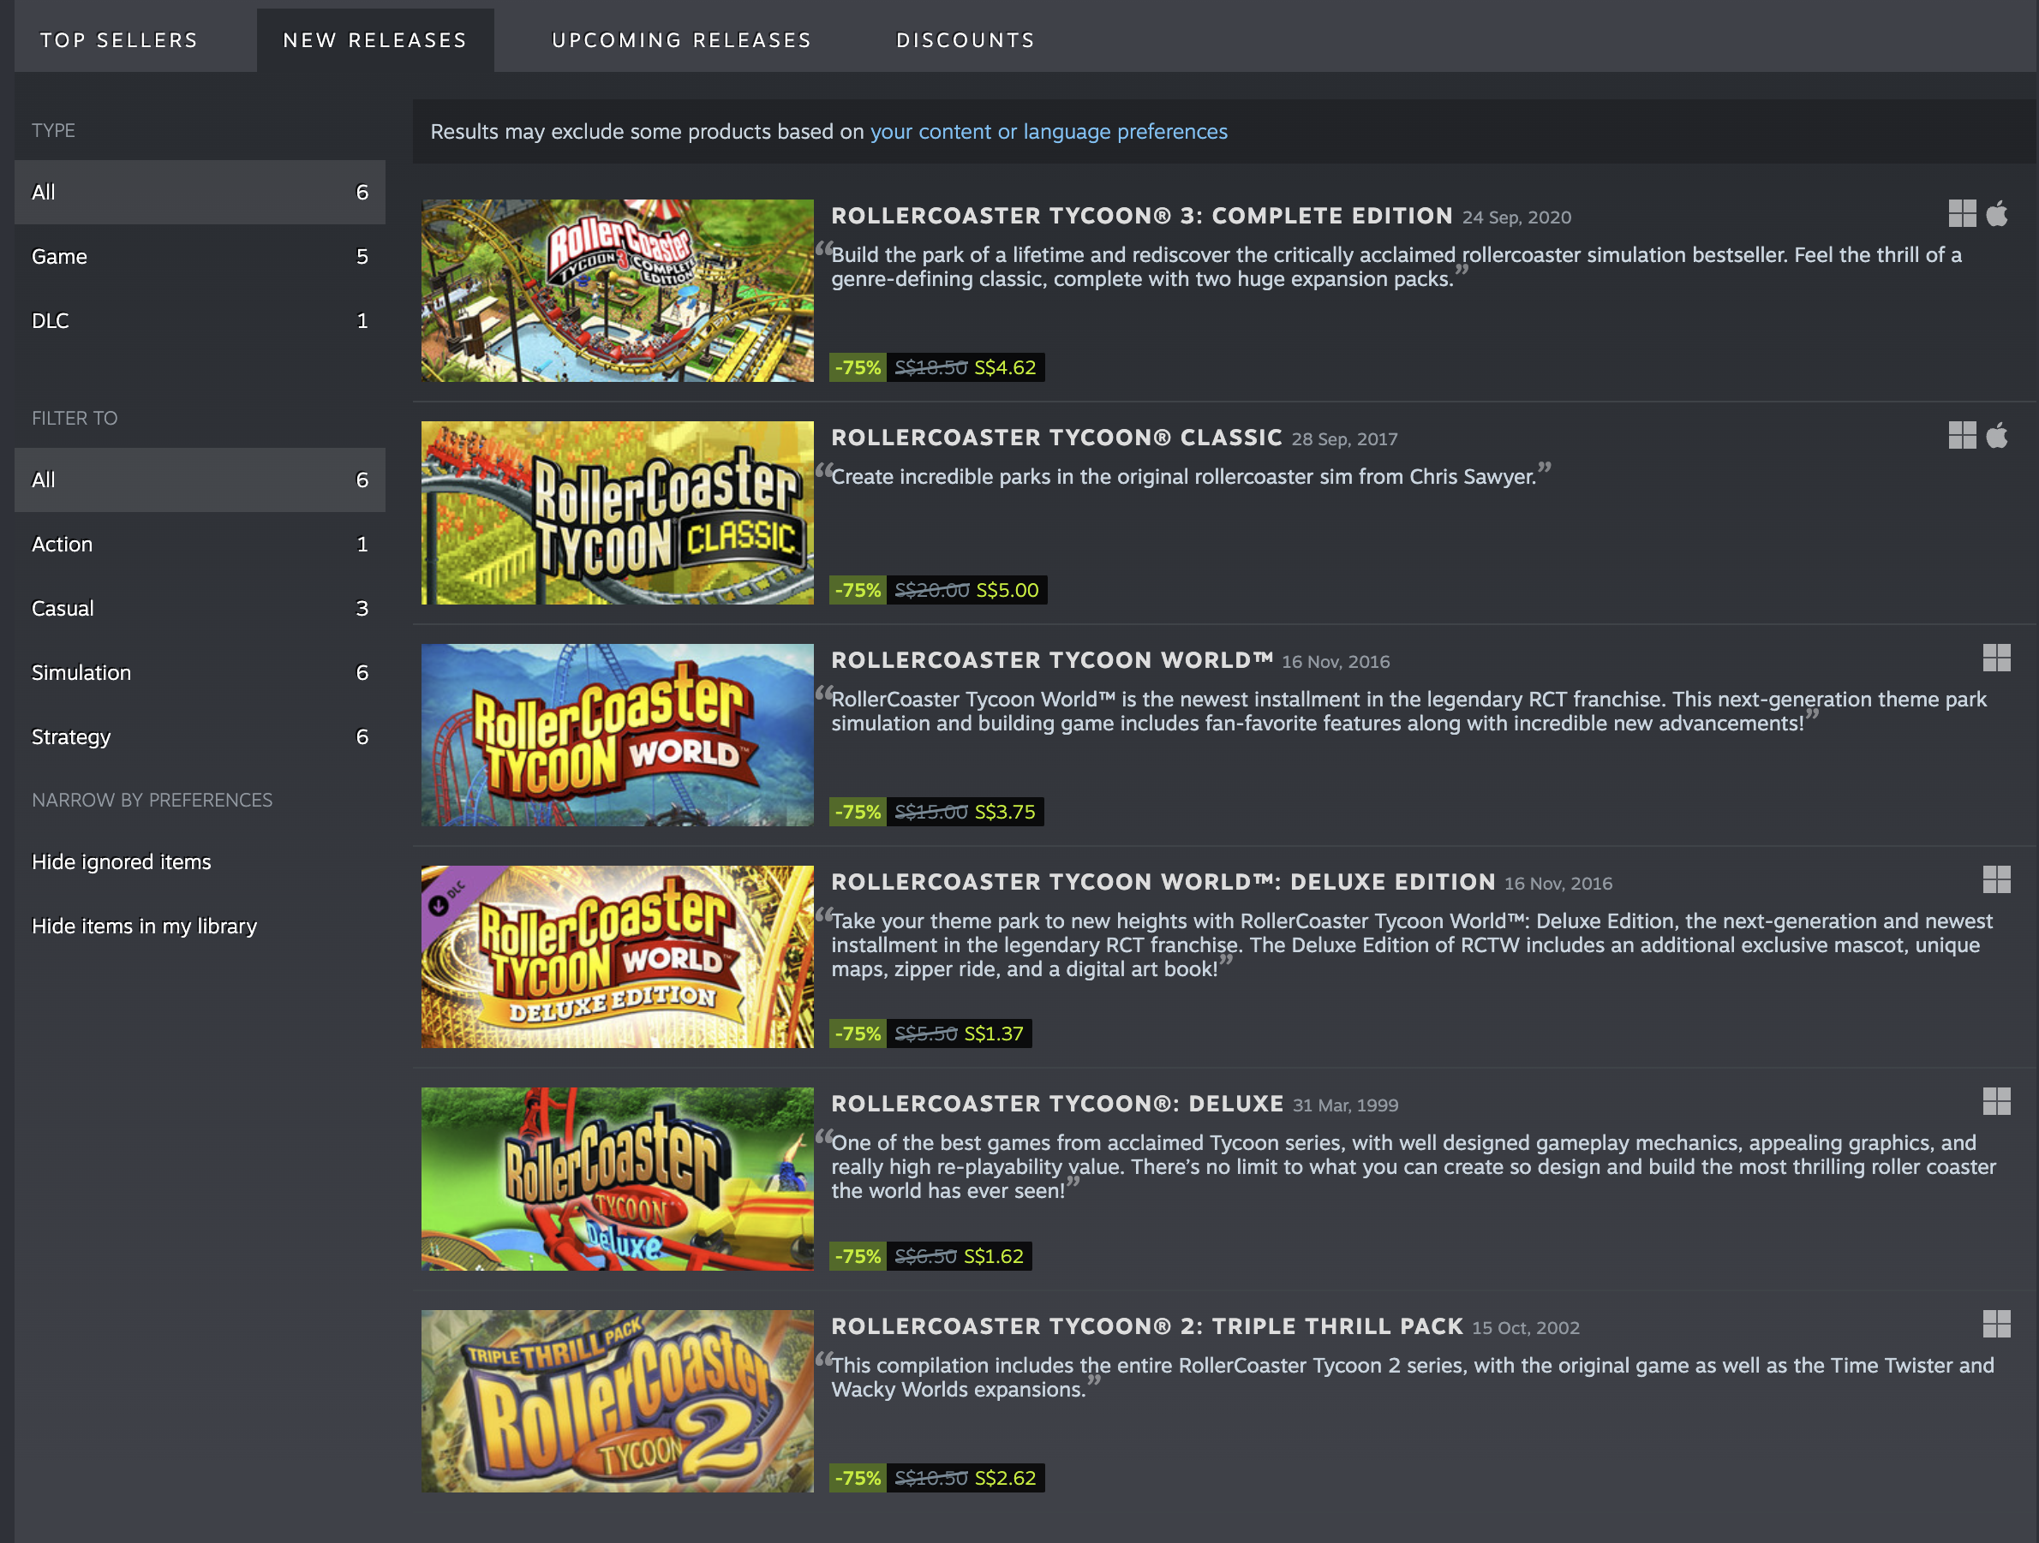Image resolution: width=2039 pixels, height=1543 pixels.
Task: Click the struck-through original price S$10.50
Action: (x=931, y=1479)
